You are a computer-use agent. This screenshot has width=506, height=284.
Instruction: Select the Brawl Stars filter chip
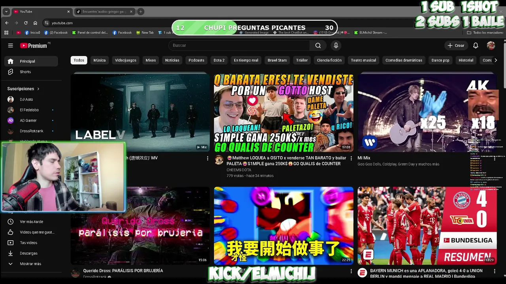tap(277, 60)
